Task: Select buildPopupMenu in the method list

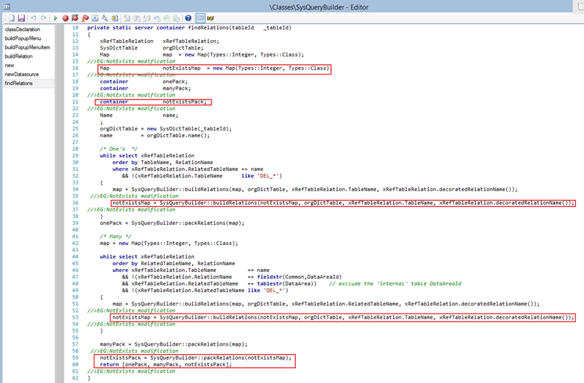Action: (23, 39)
